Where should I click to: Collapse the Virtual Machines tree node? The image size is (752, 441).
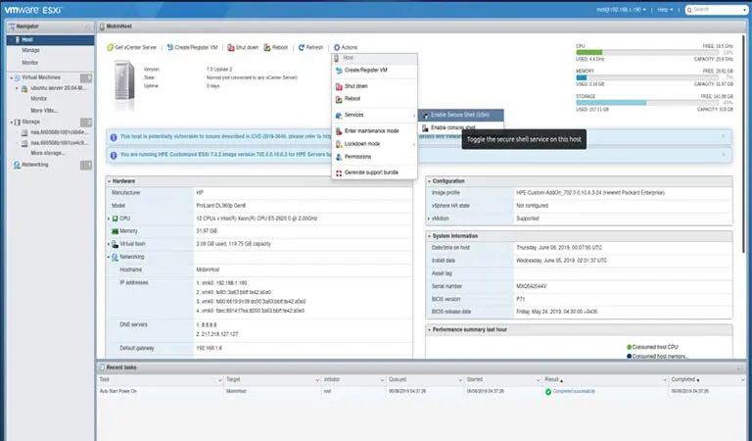(x=12, y=77)
